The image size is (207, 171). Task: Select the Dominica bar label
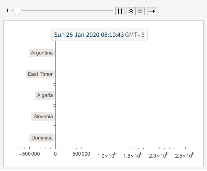pyautogui.click(x=42, y=138)
